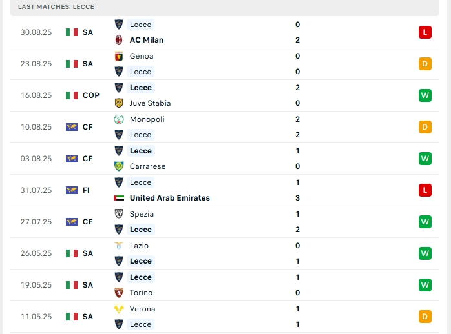Select the Monopoli team name

(x=147, y=119)
